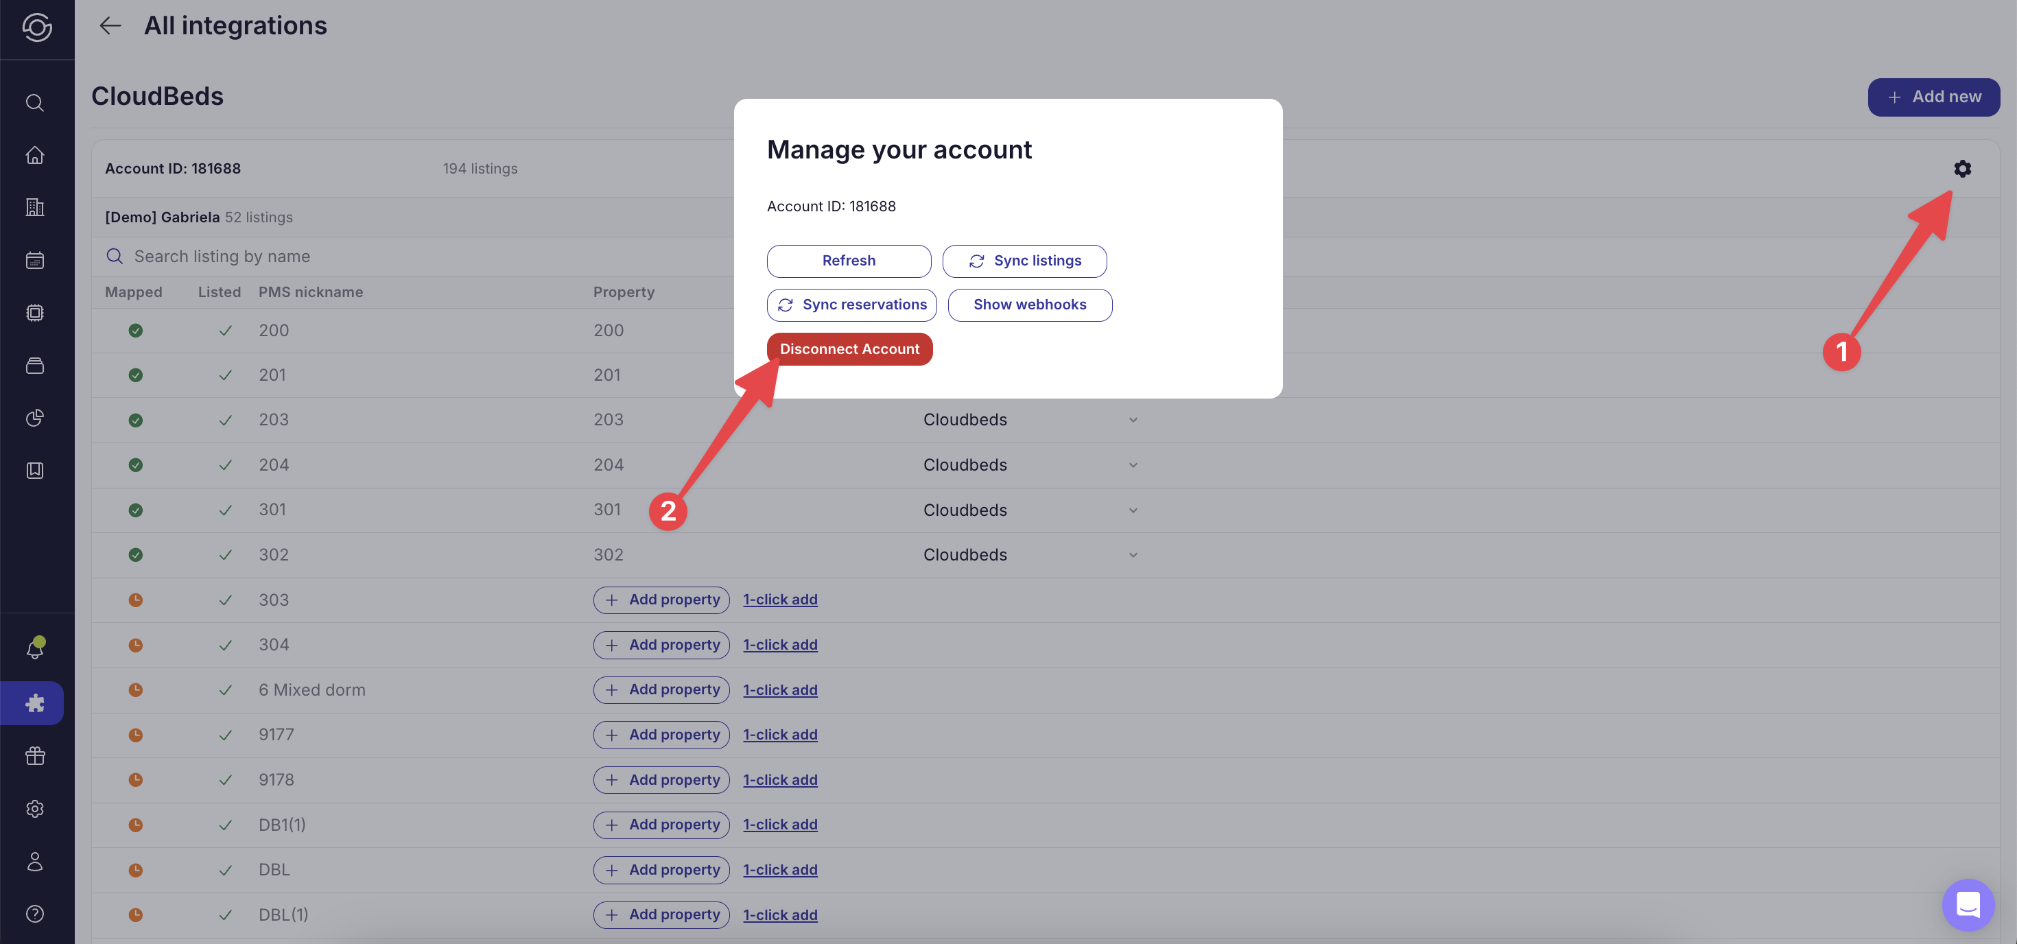Open the calendar icon in the sidebar
Image resolution: width=2017 pixels, height=944 pixels.
click(34, 260)
